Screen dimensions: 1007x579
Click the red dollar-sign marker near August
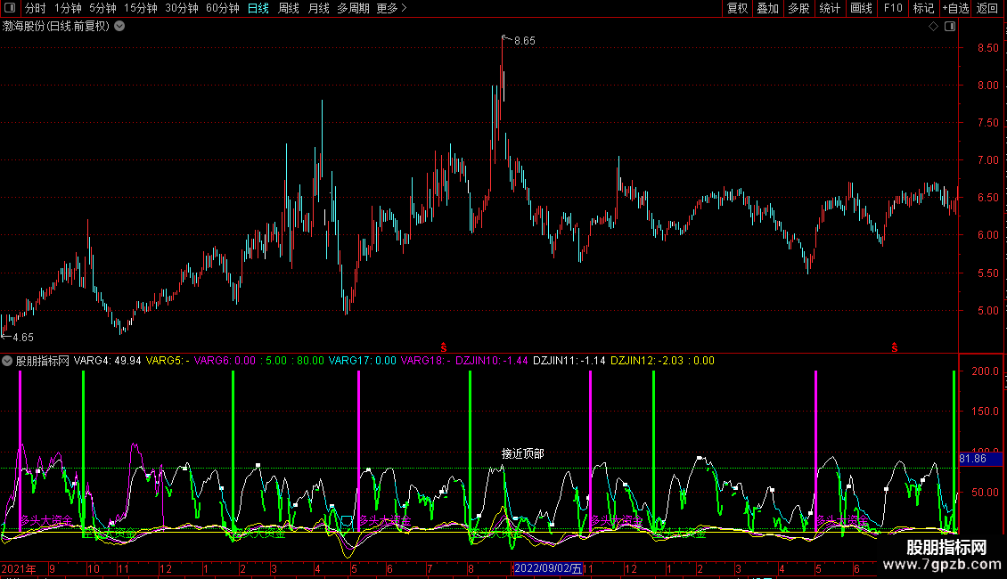[443, 346]
